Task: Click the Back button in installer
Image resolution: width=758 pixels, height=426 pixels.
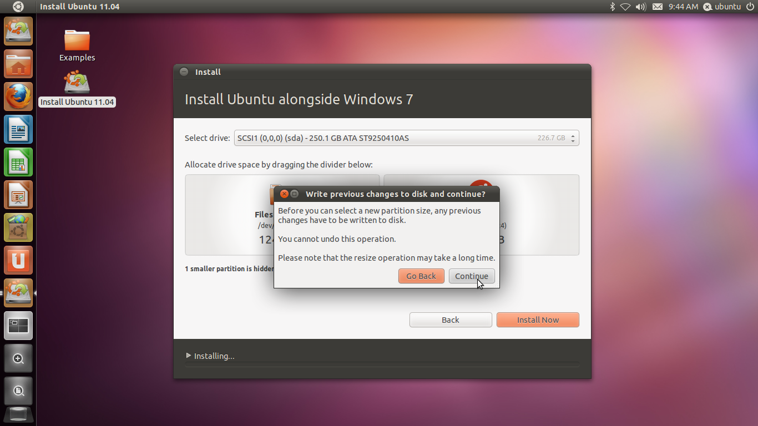Action: point(451,320)
